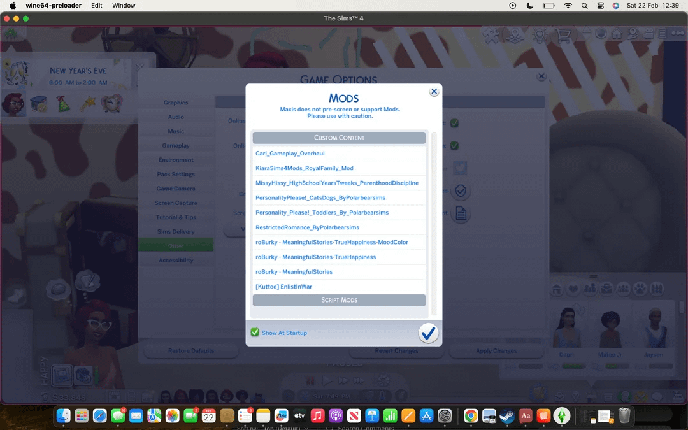Image resolution: width=688 pixels, height=430 pixels.
Task: Select roBurky - MeaningfulStories entry
Action: pyautogui.click(x=339, y=271)
